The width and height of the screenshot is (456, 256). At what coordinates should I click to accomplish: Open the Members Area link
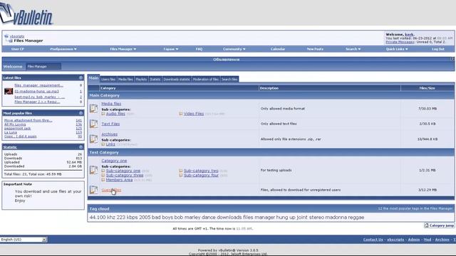pos(119,180)
